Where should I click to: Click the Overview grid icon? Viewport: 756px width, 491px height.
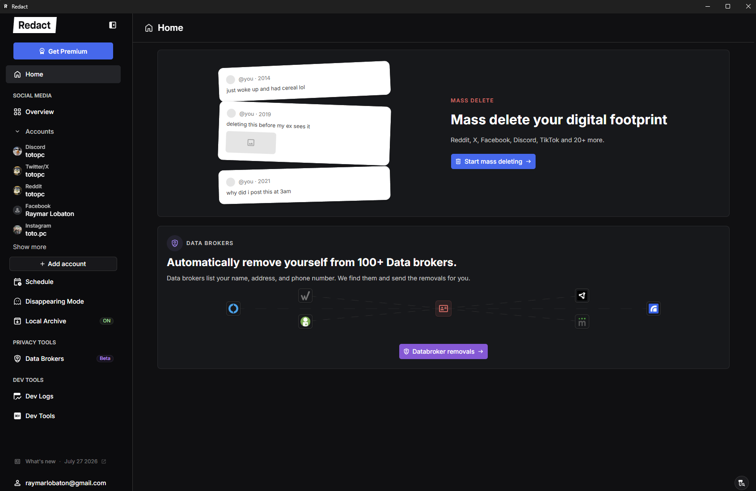(x=17, y=112)
